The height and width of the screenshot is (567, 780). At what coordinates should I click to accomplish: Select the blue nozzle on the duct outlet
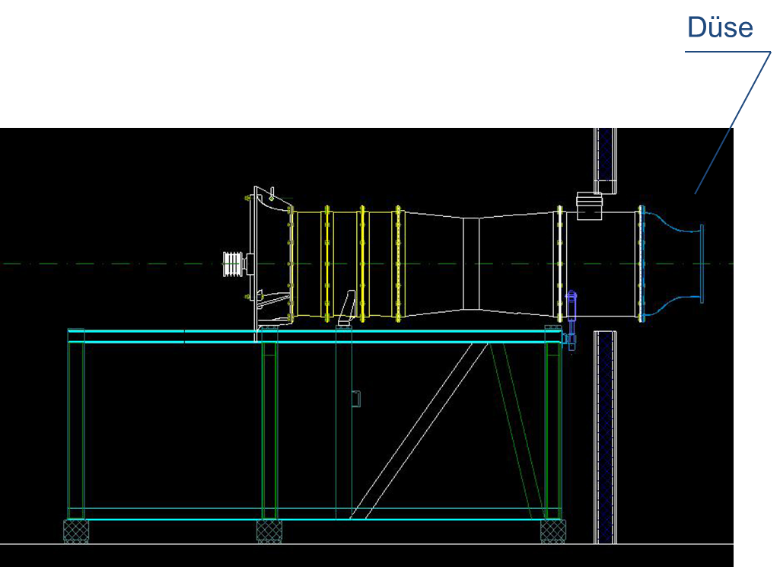(x=672, y=263)
